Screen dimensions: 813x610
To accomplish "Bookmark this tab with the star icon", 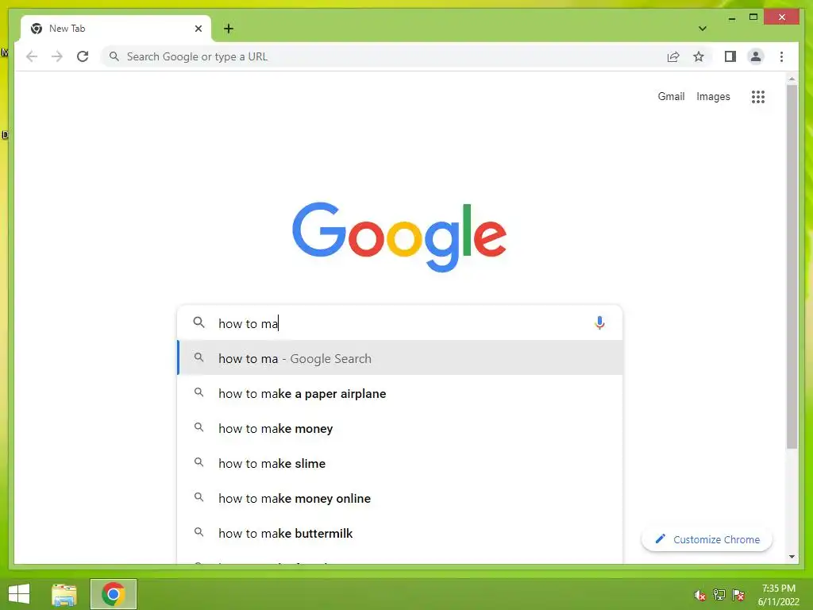I will 699,56.
